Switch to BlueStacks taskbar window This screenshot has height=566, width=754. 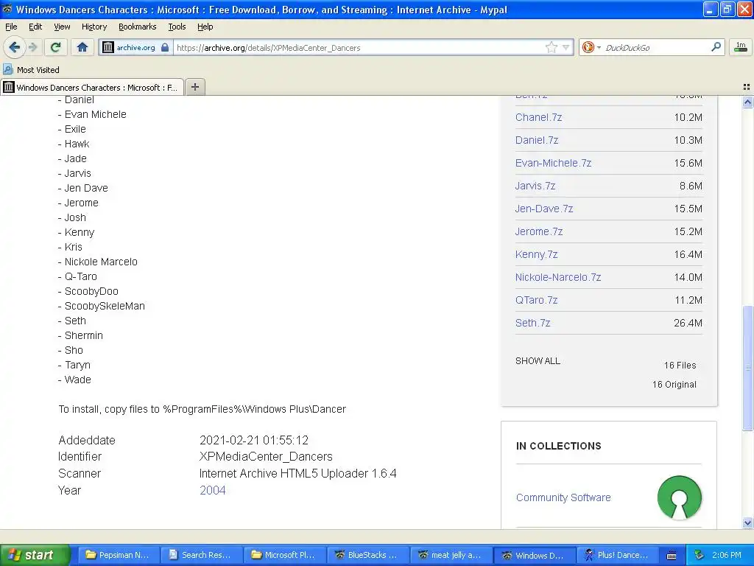click(x=367, y=555)
